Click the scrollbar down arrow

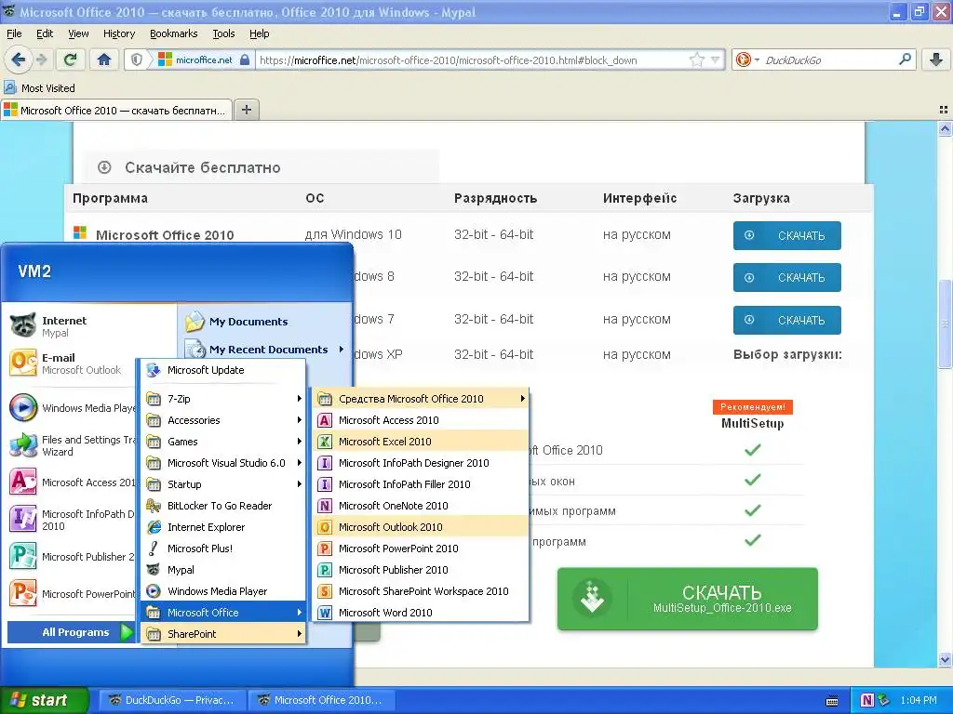pyautogui.click(x=945, y=659)
